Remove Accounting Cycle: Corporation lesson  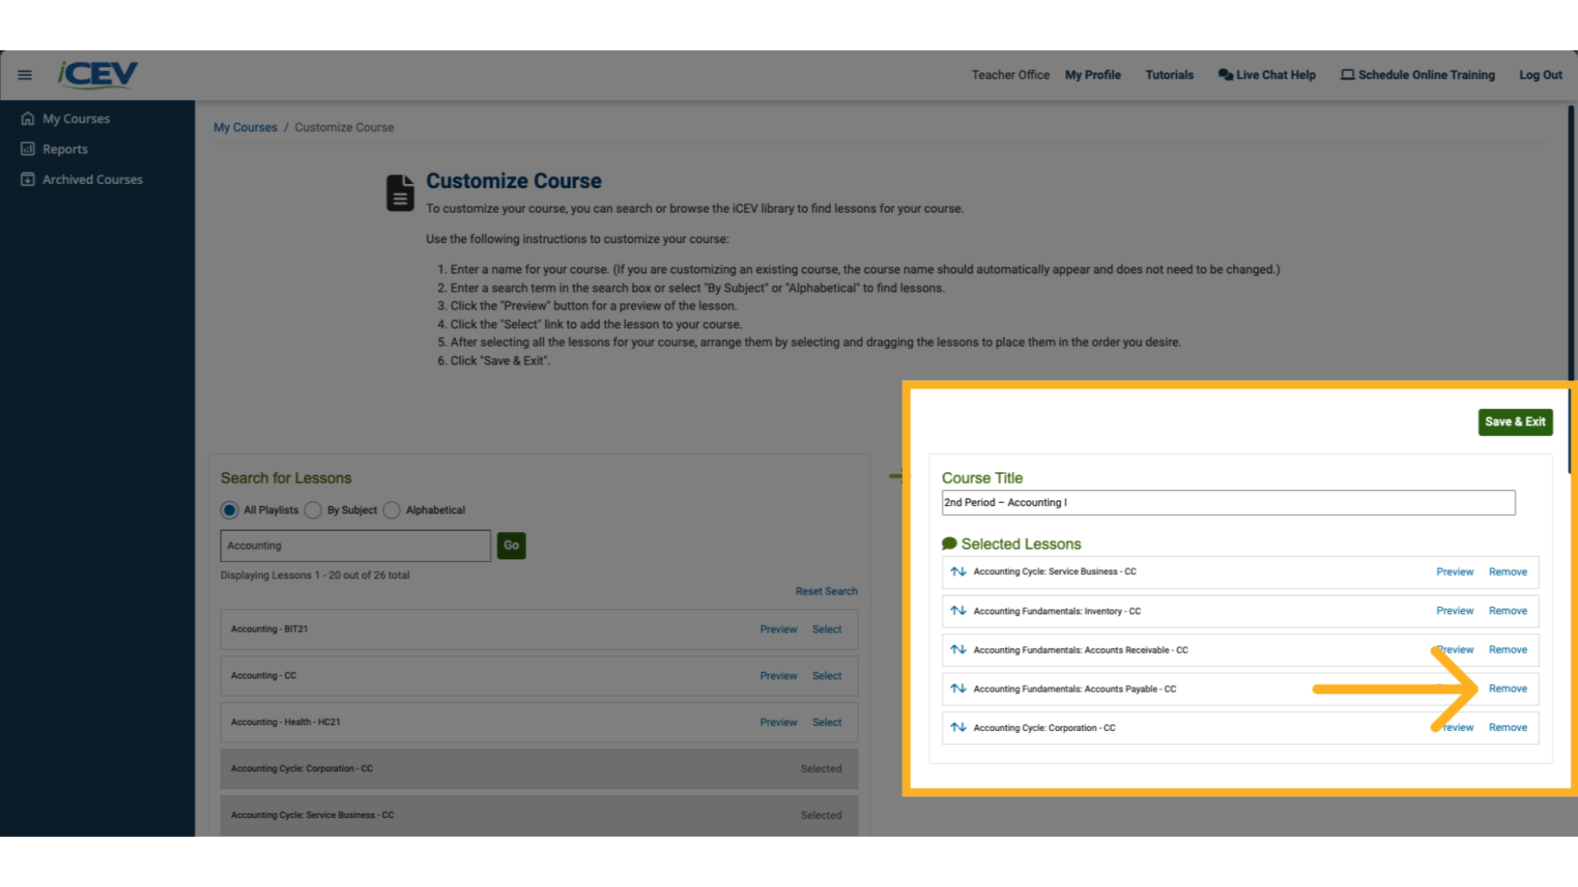click(x=1508, y=728)
